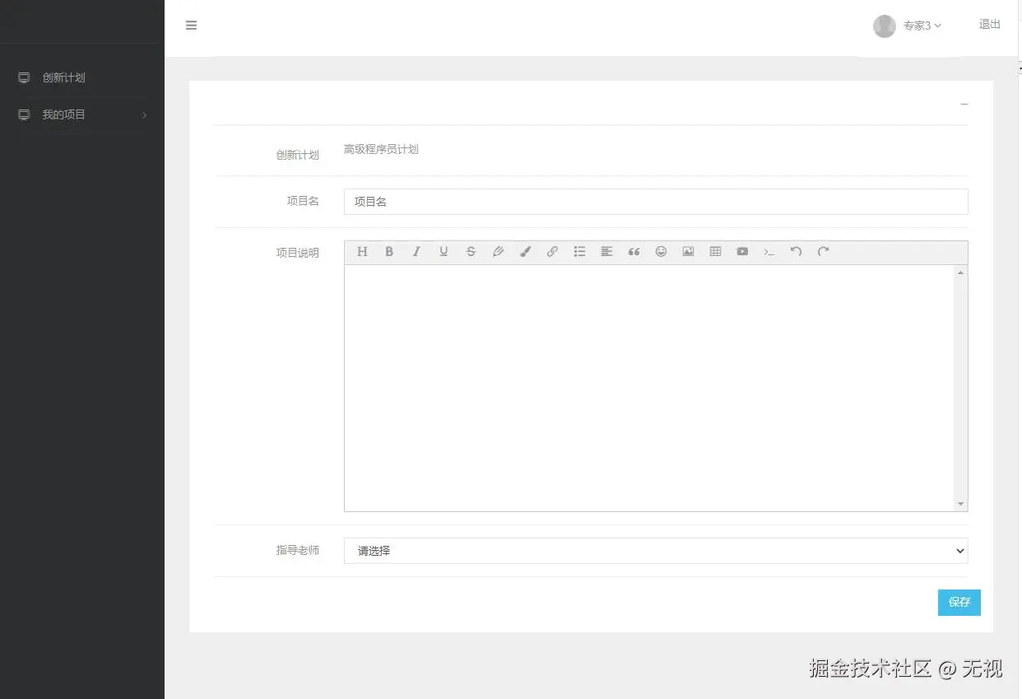
Task: Open the text alignment options
Action: [x=606, y=252]
